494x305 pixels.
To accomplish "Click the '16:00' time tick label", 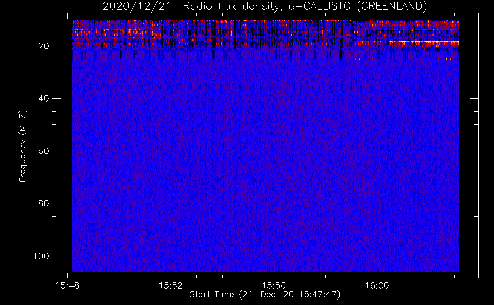I will pos(377,286).
